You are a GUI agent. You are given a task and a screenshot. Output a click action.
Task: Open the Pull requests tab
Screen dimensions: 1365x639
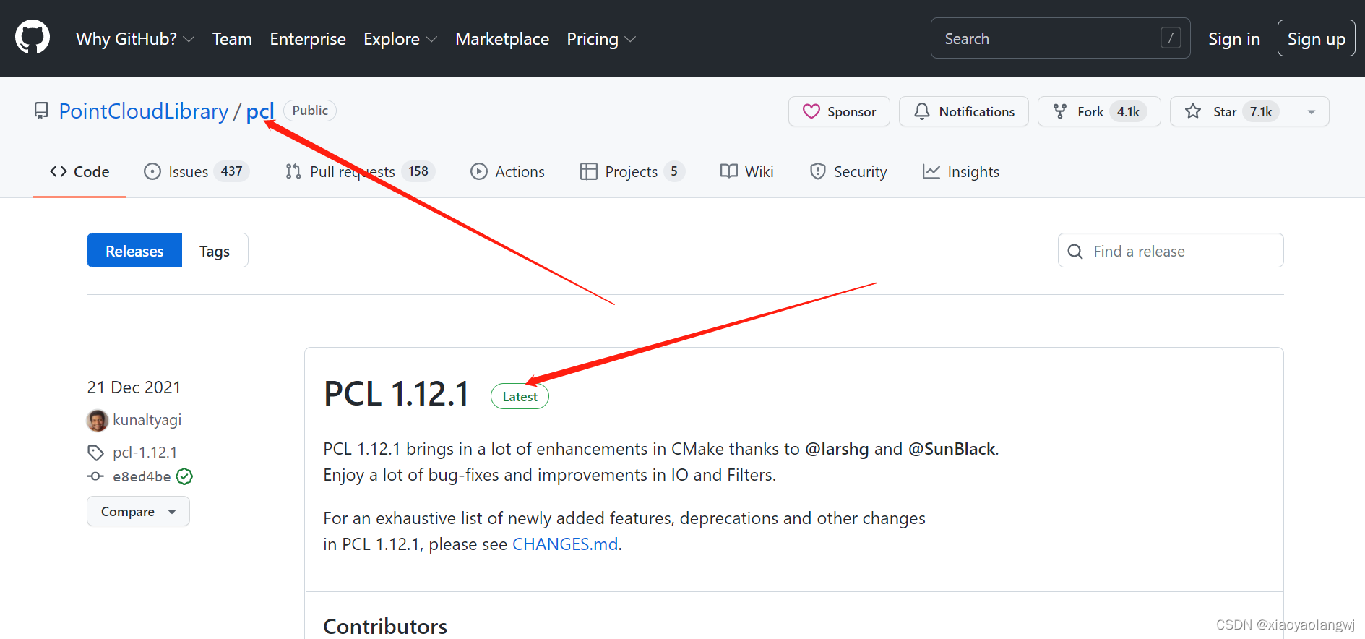360,171
